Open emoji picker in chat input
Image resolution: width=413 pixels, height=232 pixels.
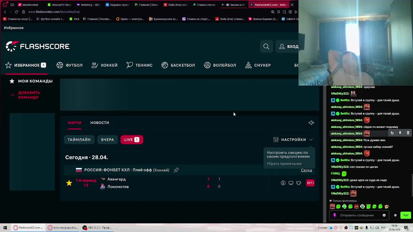[x=384, y=215]
